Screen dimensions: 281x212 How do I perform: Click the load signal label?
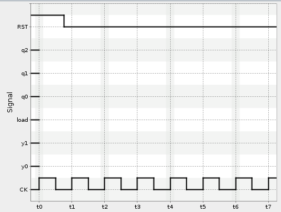coord(22,120)
